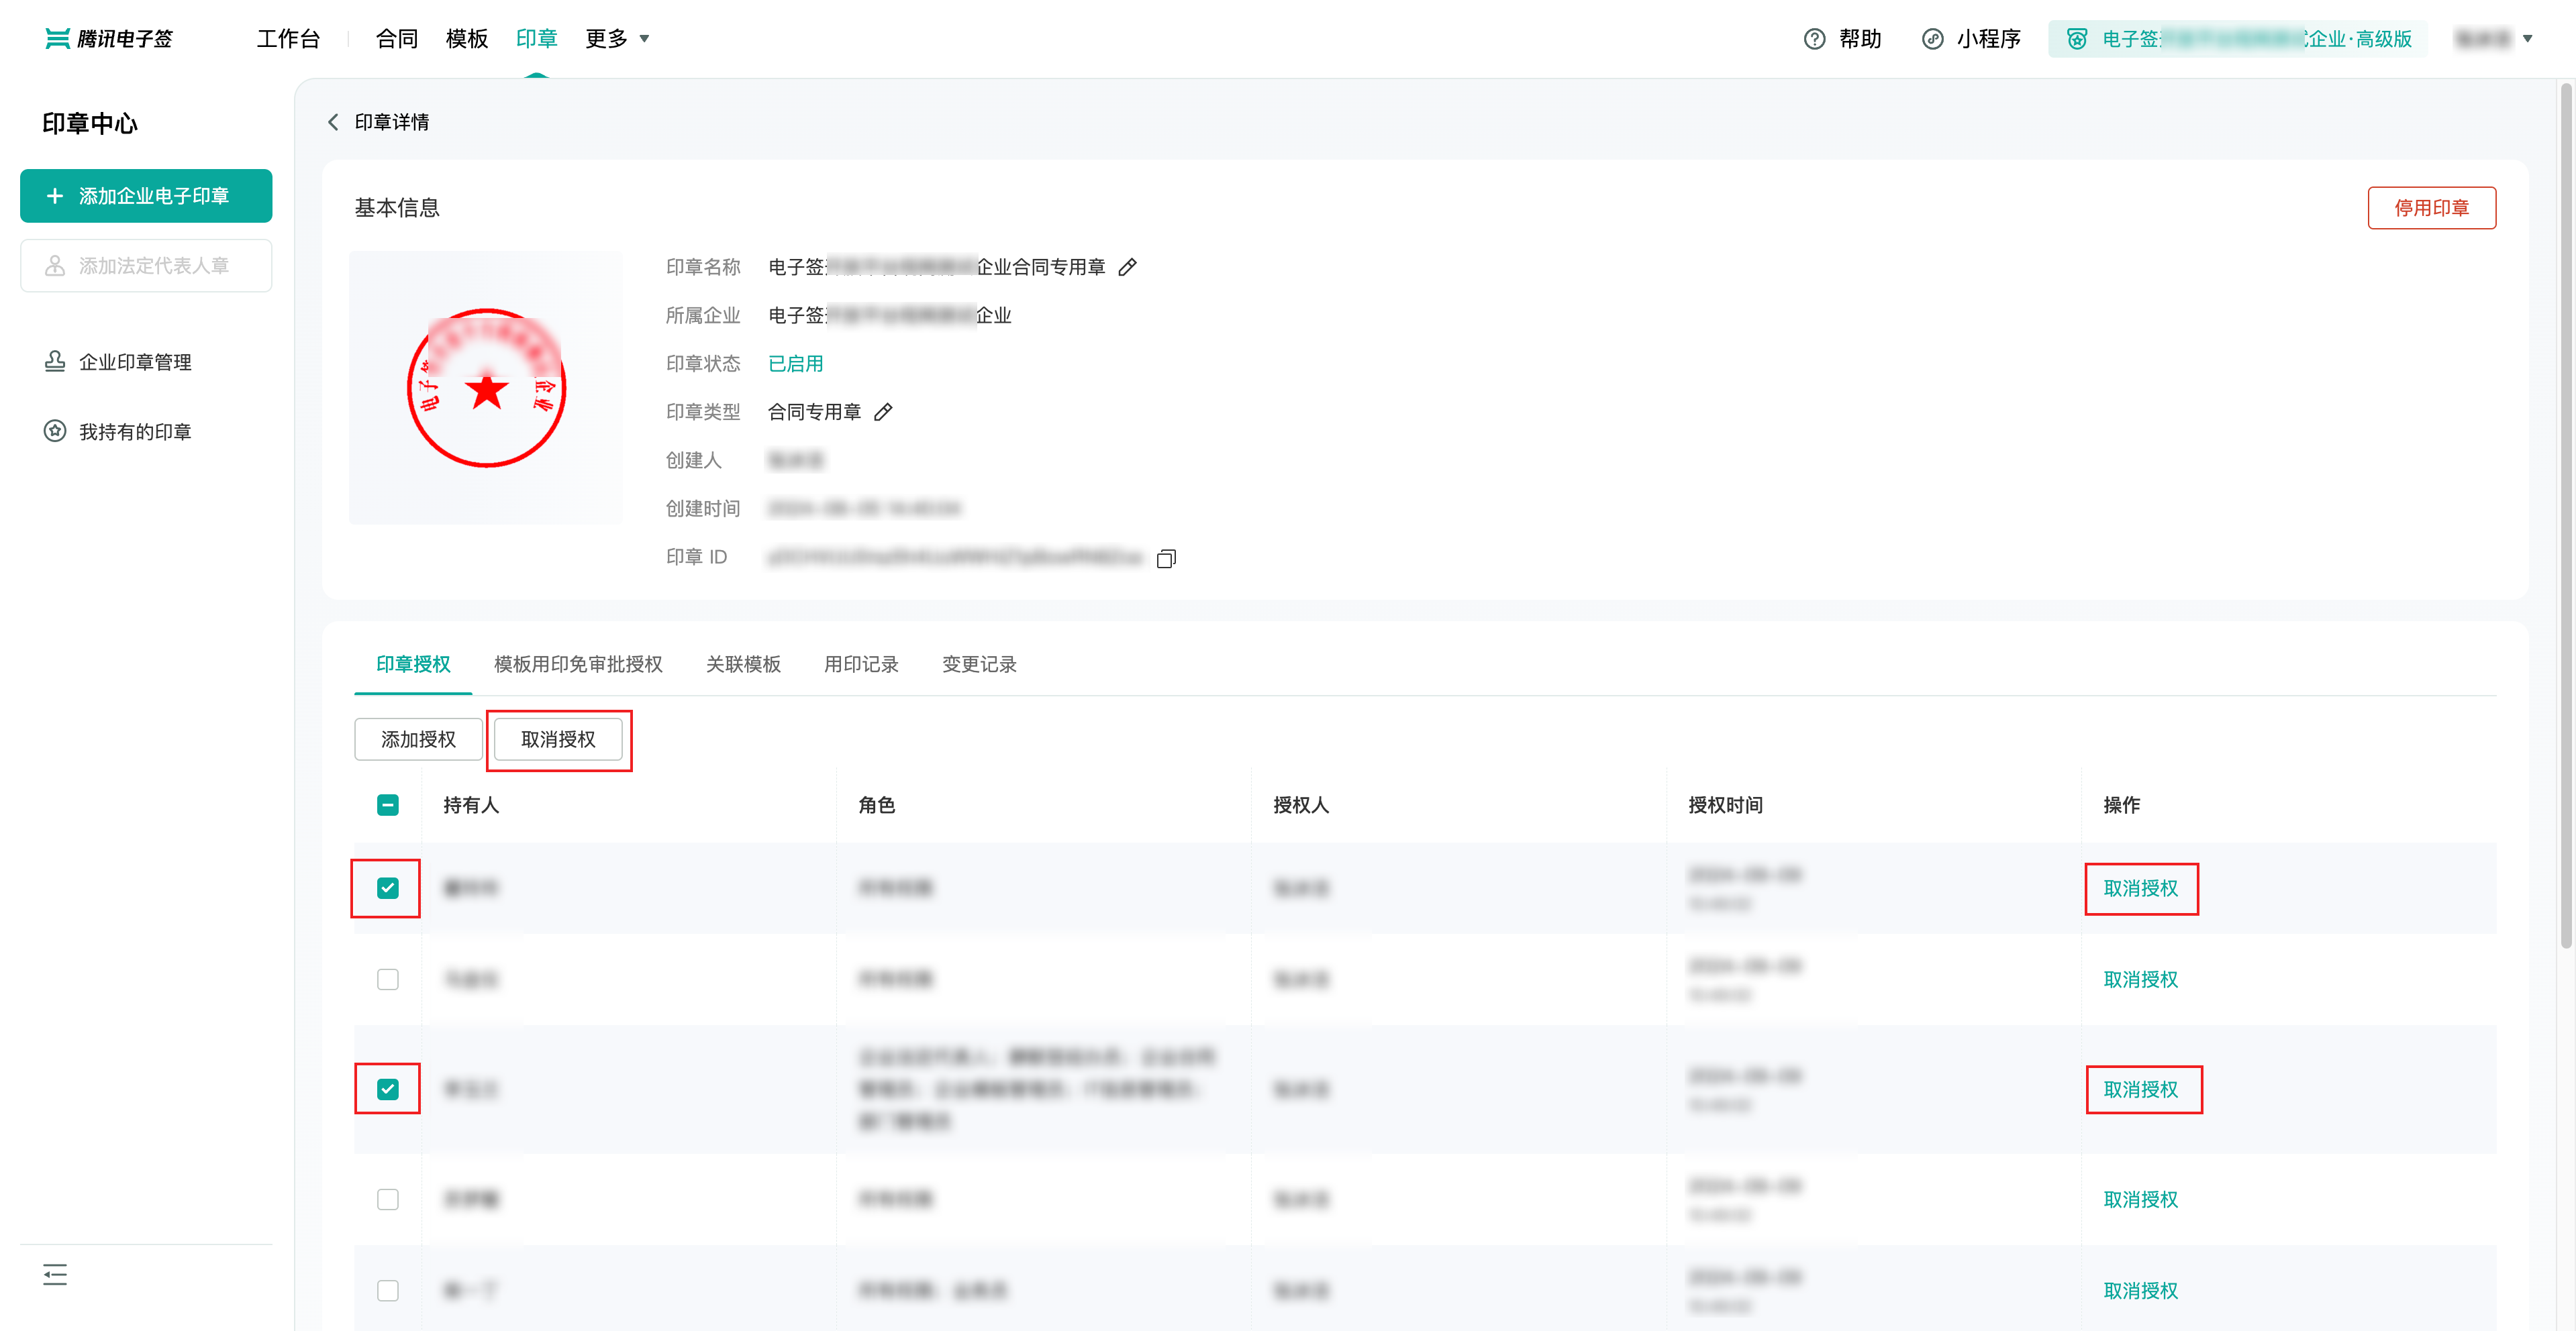Click the pencil icon beside seal name
2576x1331 pixels.
[1127, 267]
